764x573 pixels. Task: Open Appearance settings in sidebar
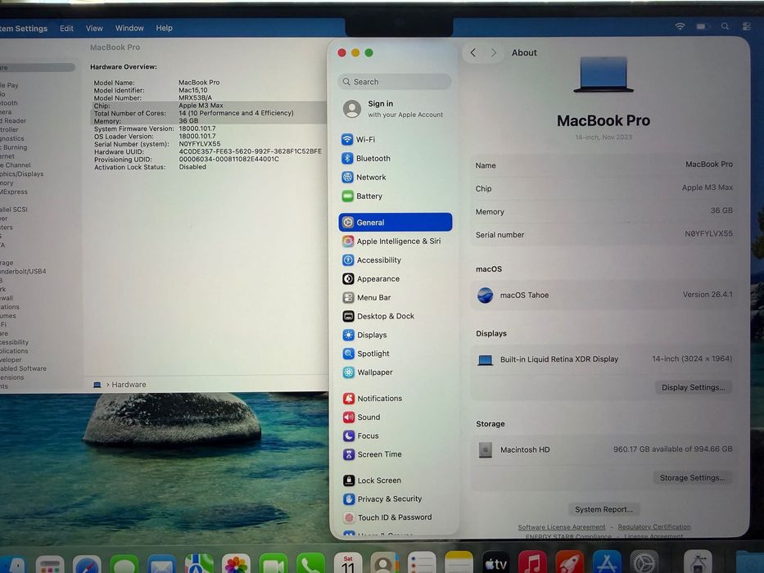point(396,278)
